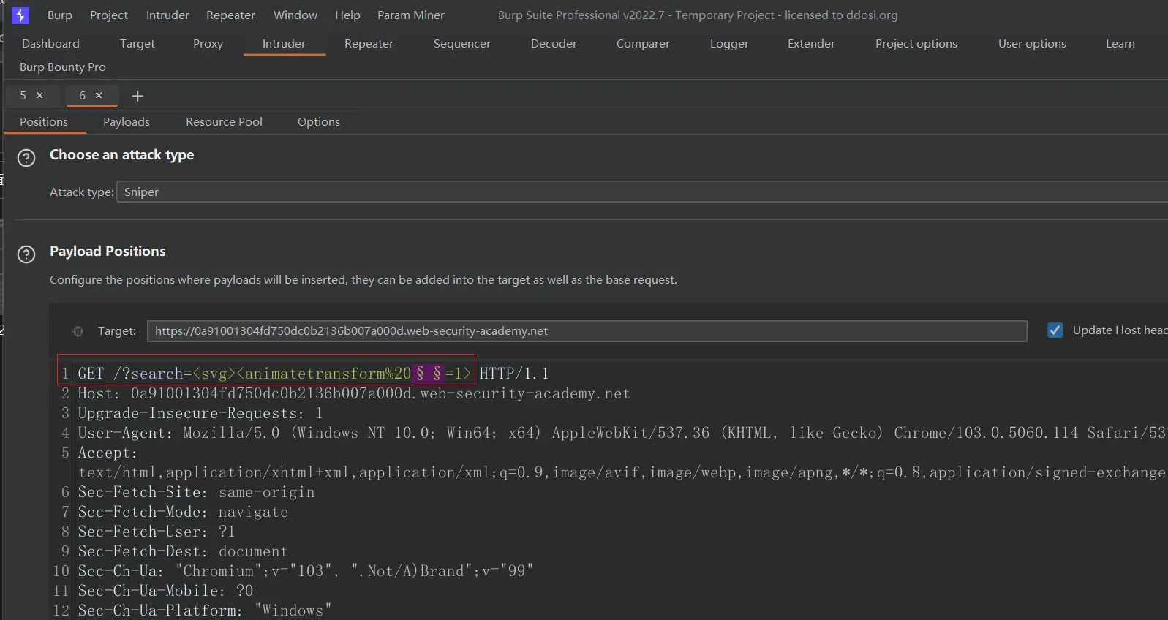Open the User options tab
The width and height of the screenshot is (1168, 620).
click(1032, 43)
